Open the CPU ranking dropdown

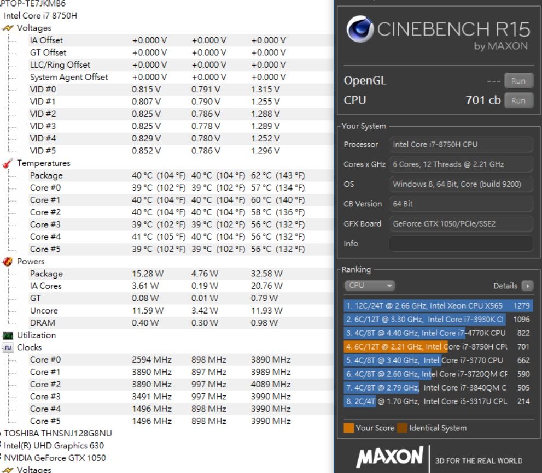click(x=370, y=286)
